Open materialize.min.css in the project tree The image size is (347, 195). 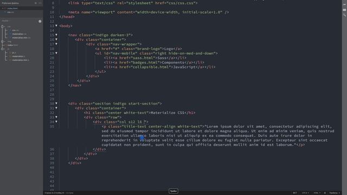pyautogui.click(x=21, y=38)
